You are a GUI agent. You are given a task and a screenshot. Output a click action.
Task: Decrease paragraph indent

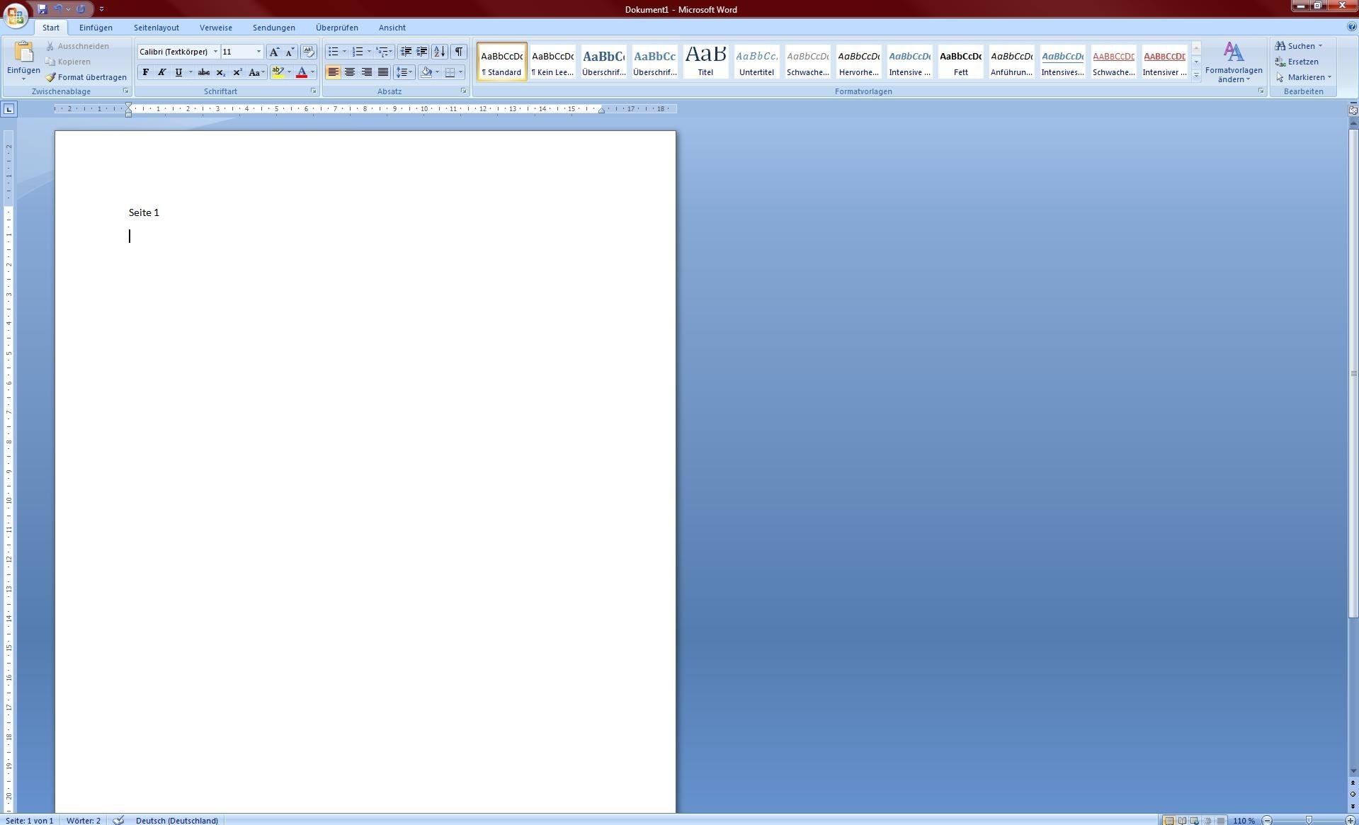click(406, 52)
